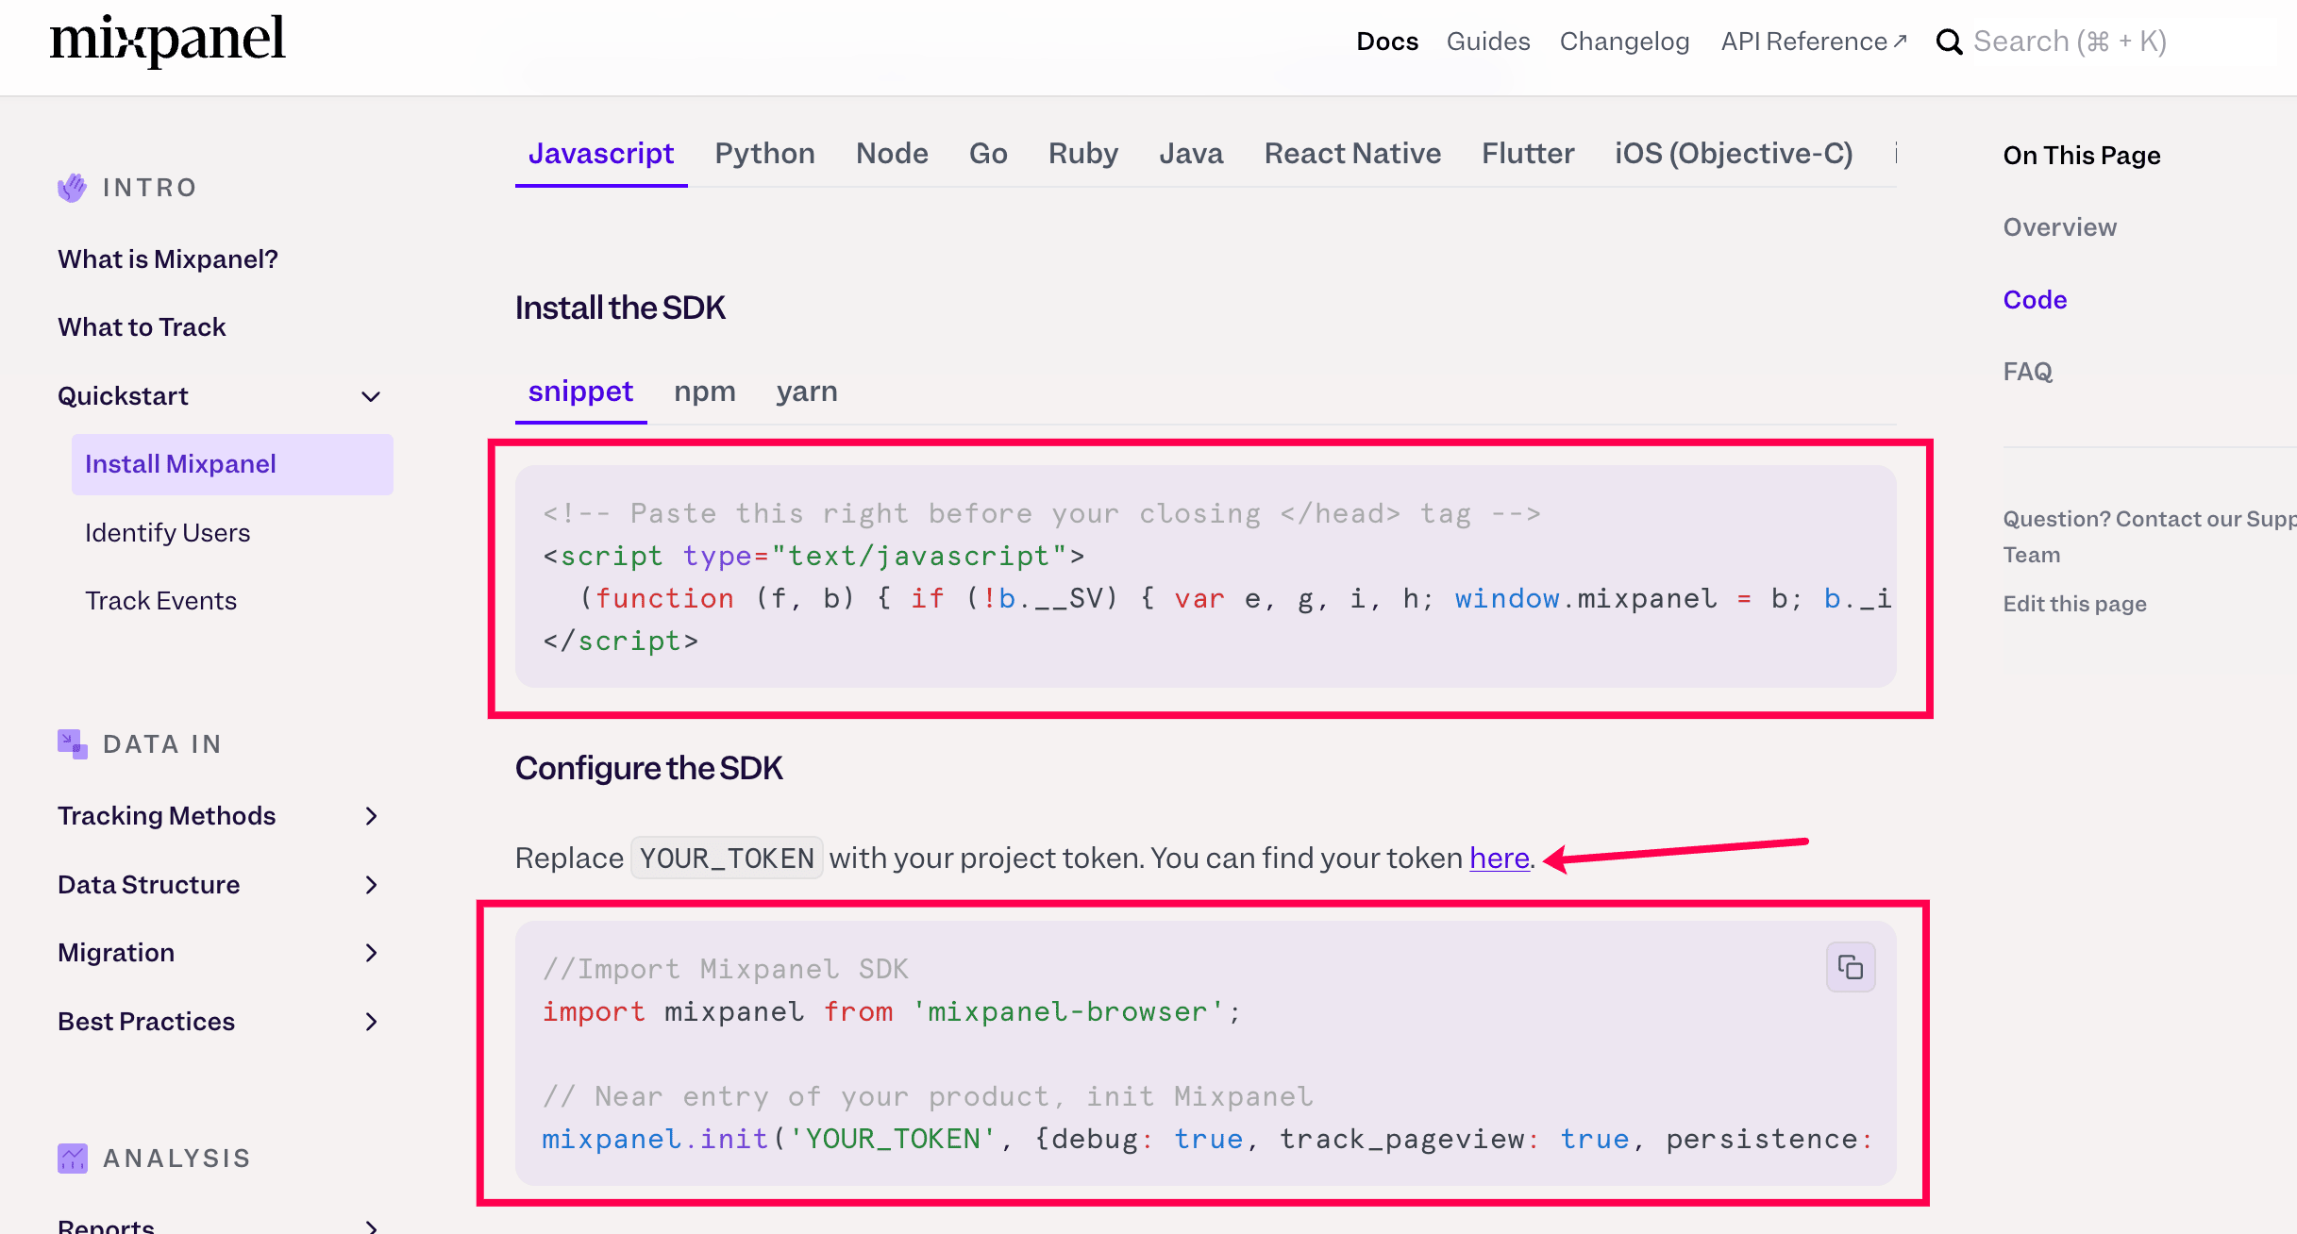
Task: Click the Intro waving hand icon
Action: click(72, 188)
